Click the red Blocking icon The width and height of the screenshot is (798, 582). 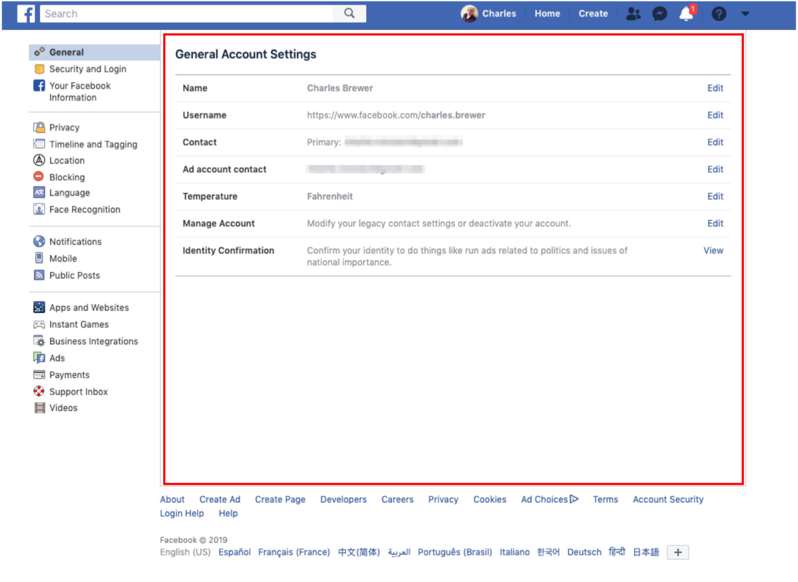(x=39, y=176)
